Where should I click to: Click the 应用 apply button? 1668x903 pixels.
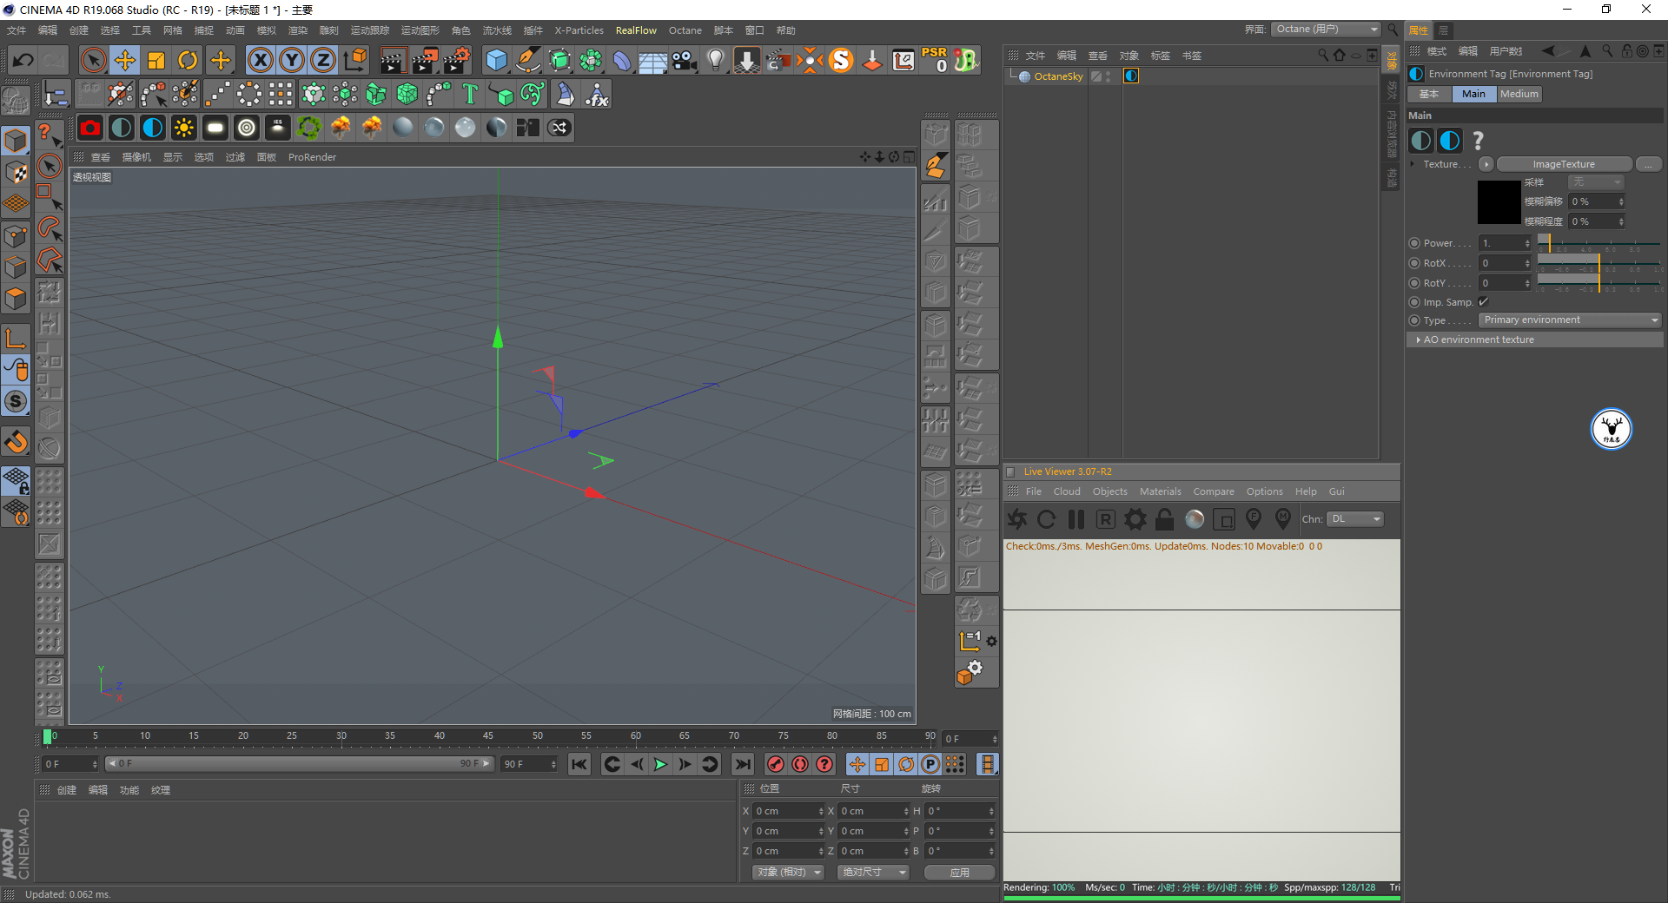[959, 872]
